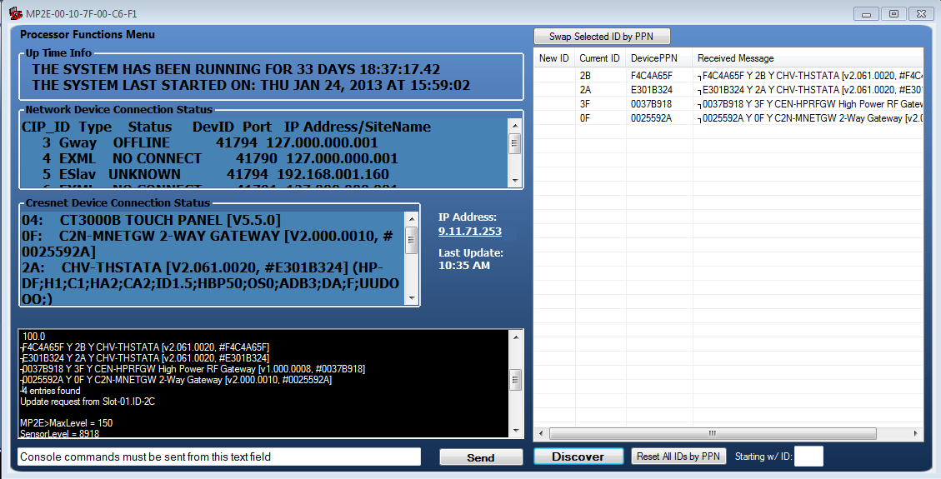This screenshot has width=941, height=479.
Task: Click console line 'MP2E>MaxLevel = 150'
Action: (x=66, y=422)
